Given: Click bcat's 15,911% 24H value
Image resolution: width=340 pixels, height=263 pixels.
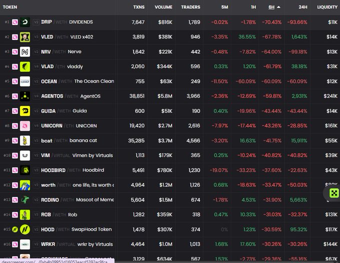Looking at the screenshot, I should (x=299, y=140).
